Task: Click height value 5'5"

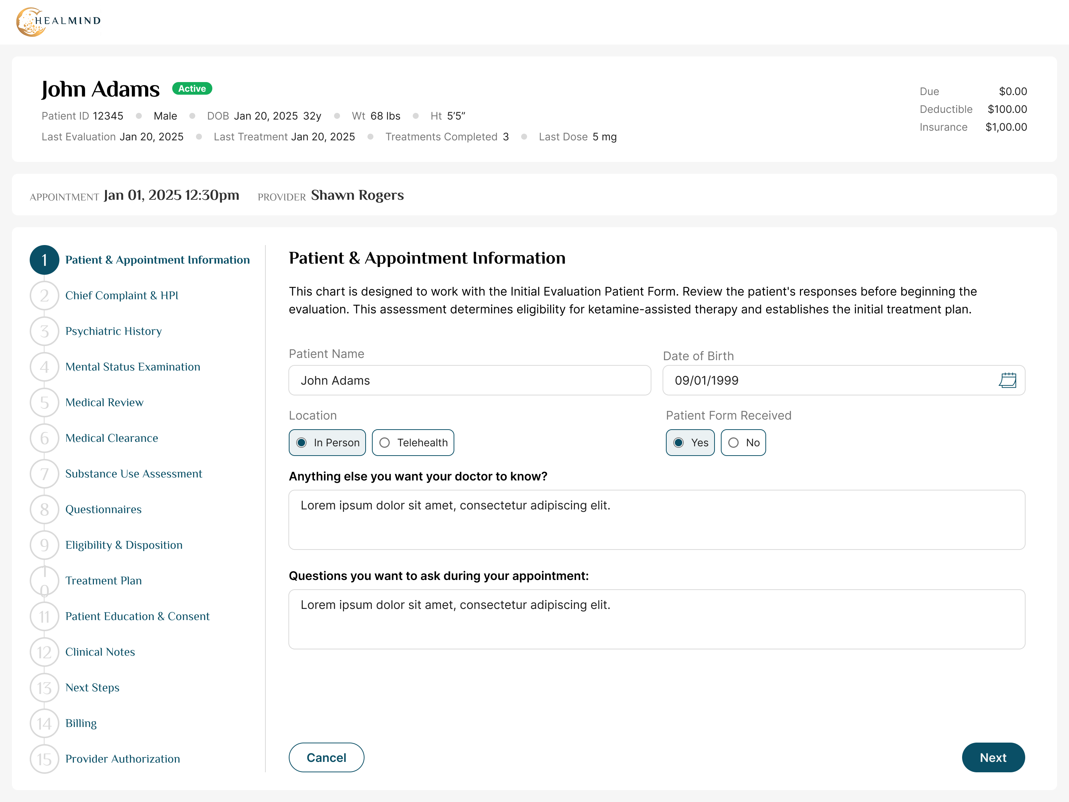Action: click(x=456, y=116)
